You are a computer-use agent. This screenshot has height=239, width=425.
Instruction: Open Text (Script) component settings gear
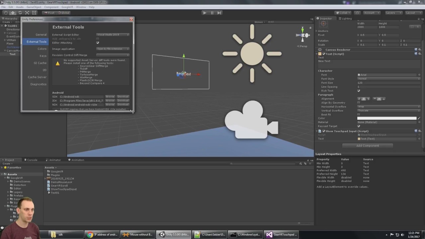click(x=420, y=54)
